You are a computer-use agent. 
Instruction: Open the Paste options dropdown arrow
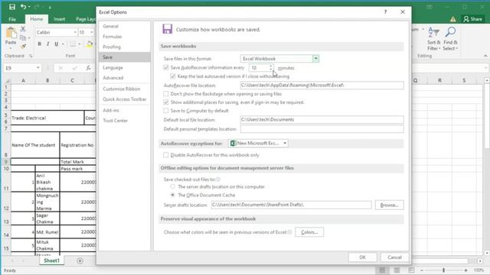11,48
